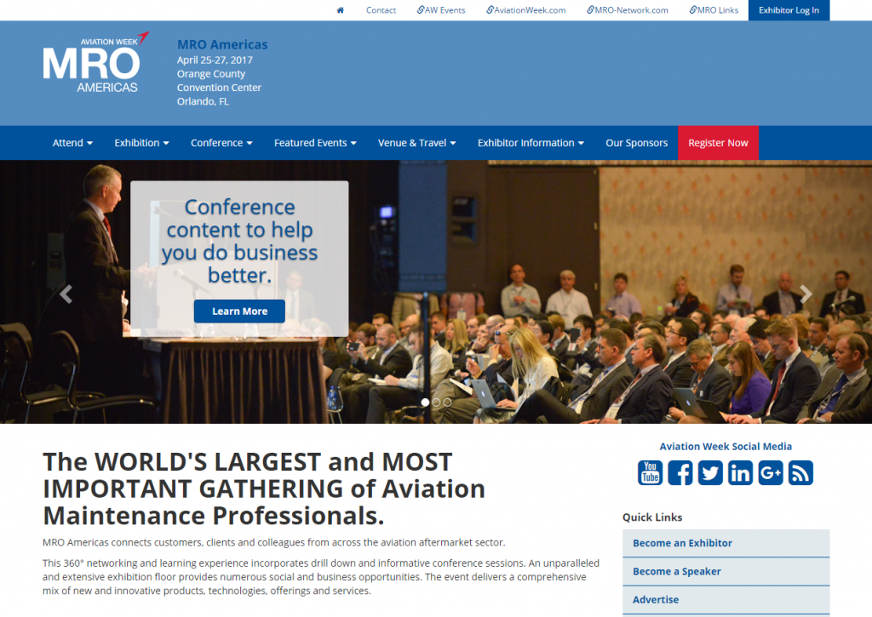
Task: Select the first carousel indicator dot
Action: pos(425,402)
